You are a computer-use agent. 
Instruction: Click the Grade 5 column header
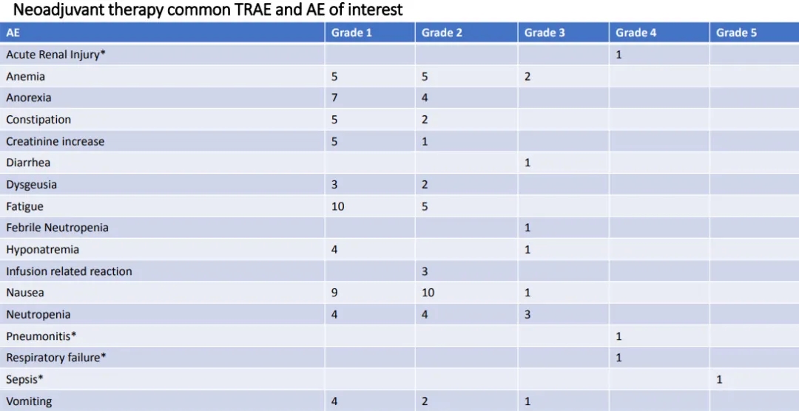pos(736,33)
